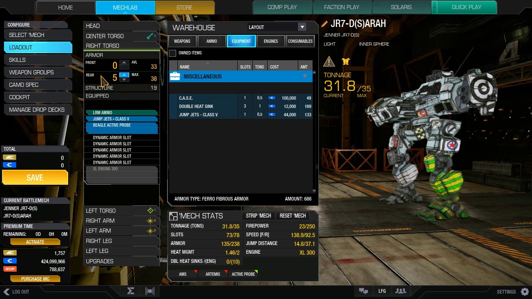
Task: Go to the Home tab
Action: [x=66, y=7]
